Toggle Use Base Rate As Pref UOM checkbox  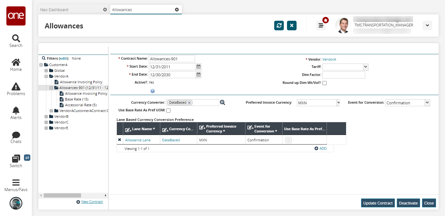click(x=169, y=111)
